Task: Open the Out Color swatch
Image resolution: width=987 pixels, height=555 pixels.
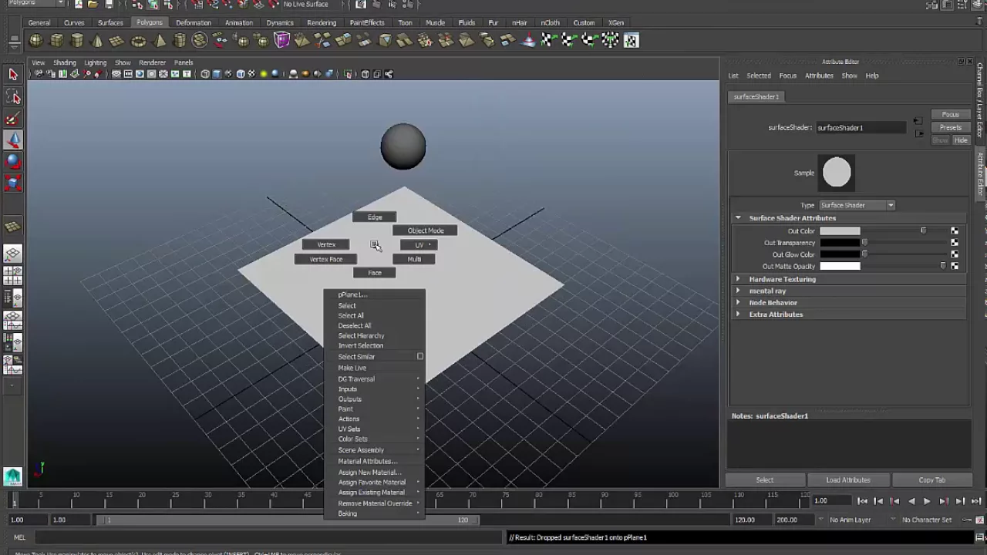Action: tap(840, 230)
